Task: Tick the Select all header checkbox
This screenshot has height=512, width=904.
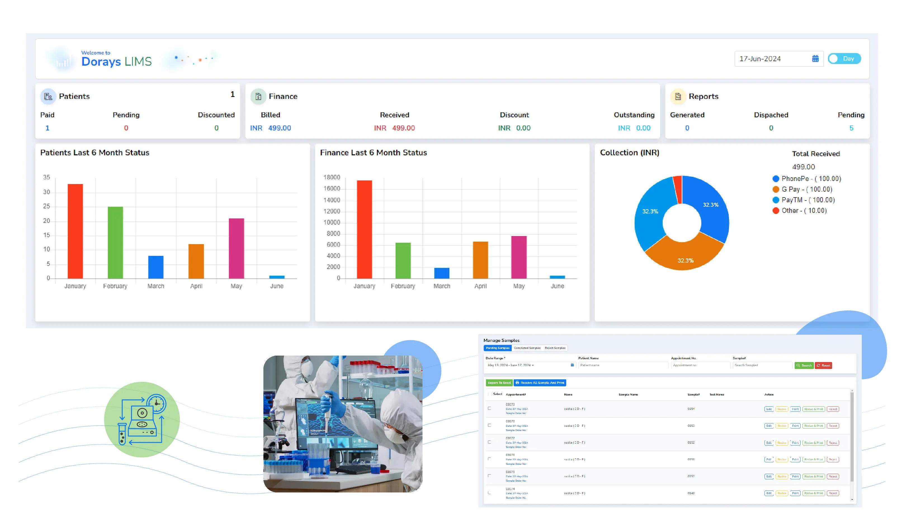Action: pyautogui.click(x=489, y=394)
